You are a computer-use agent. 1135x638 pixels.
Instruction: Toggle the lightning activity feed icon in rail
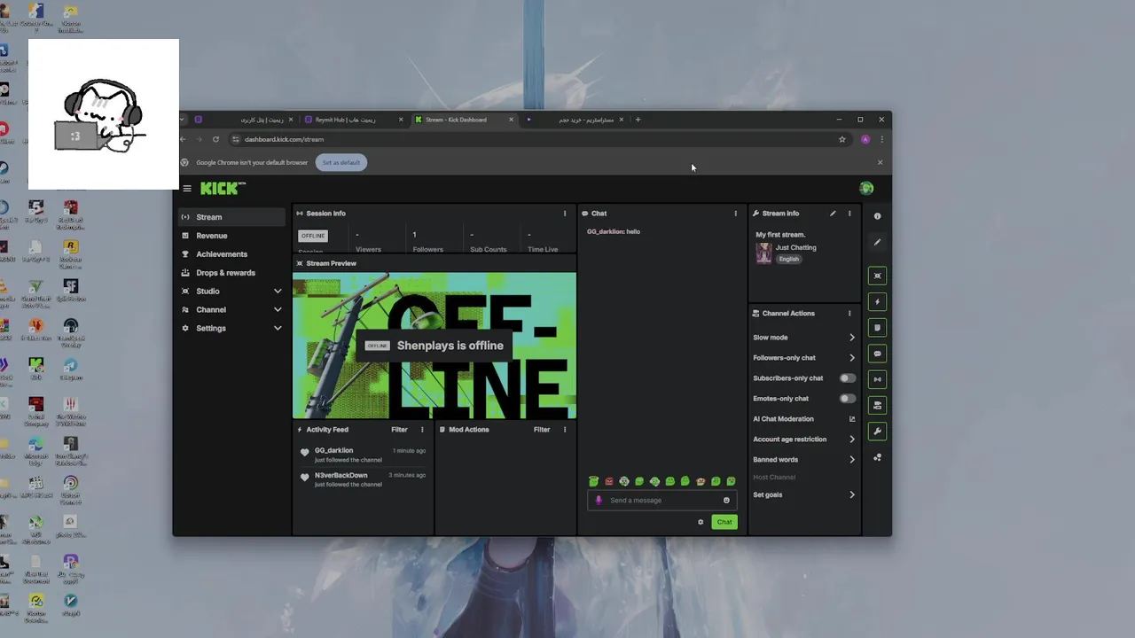(878, 301)
